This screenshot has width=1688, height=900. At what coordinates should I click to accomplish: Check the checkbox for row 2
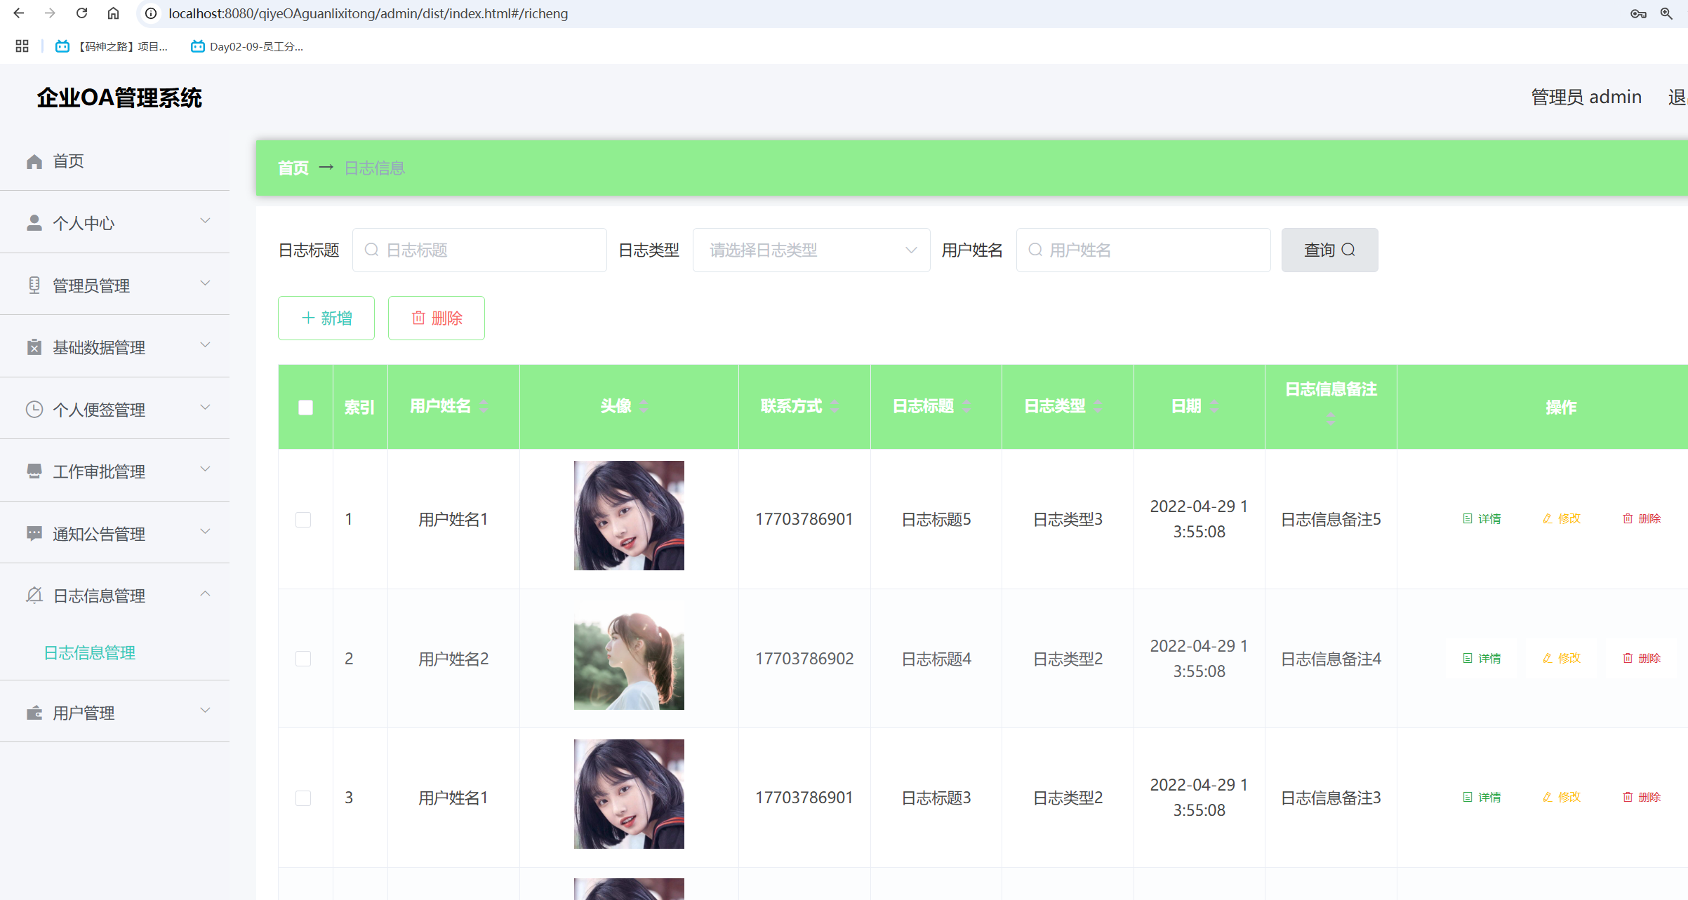[x=303, y=659]
